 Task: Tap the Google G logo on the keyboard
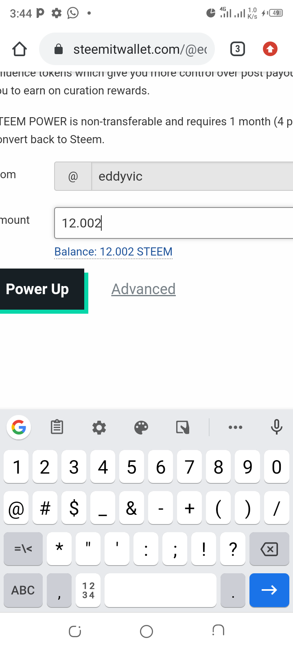tap(19, 427)
